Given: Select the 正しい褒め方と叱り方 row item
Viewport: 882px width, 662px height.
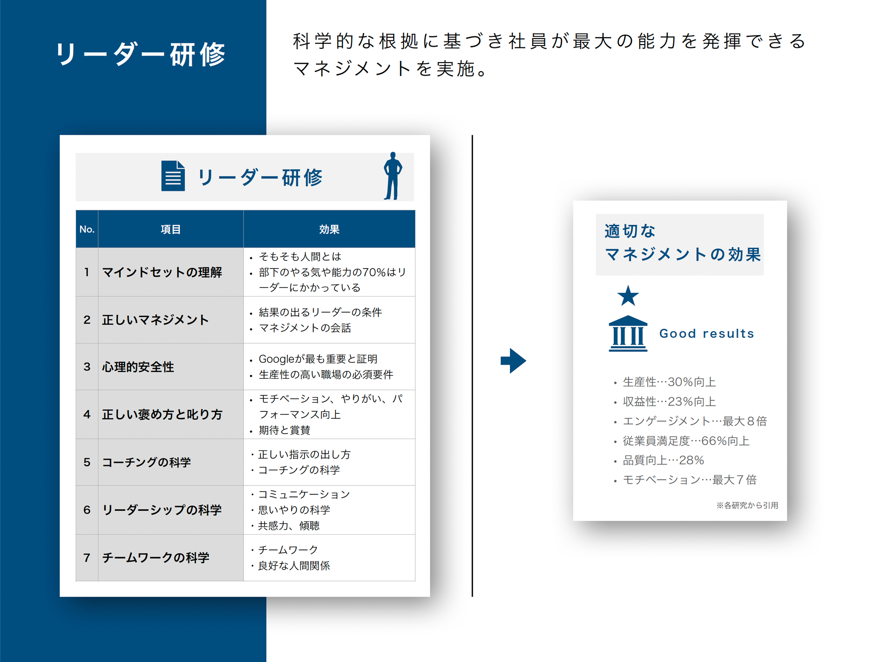Looking at the screenshot, I should [x=162, y=414].
